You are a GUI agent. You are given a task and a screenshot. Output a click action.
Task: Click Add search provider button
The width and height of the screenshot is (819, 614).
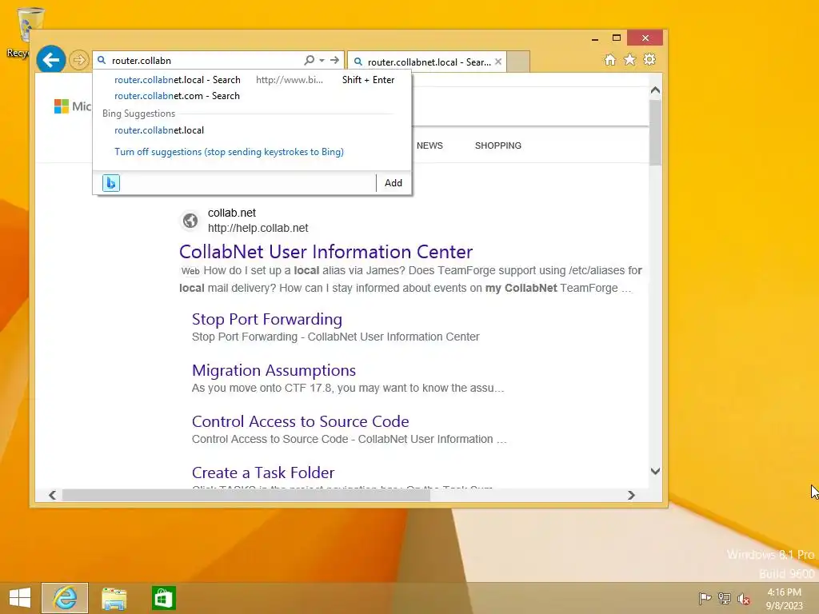394,183
